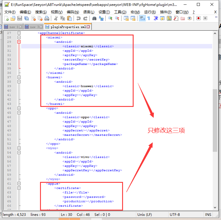Click the Print toolbar icon
The width and height of the screenshot is (221, 220).
(47, 18)
